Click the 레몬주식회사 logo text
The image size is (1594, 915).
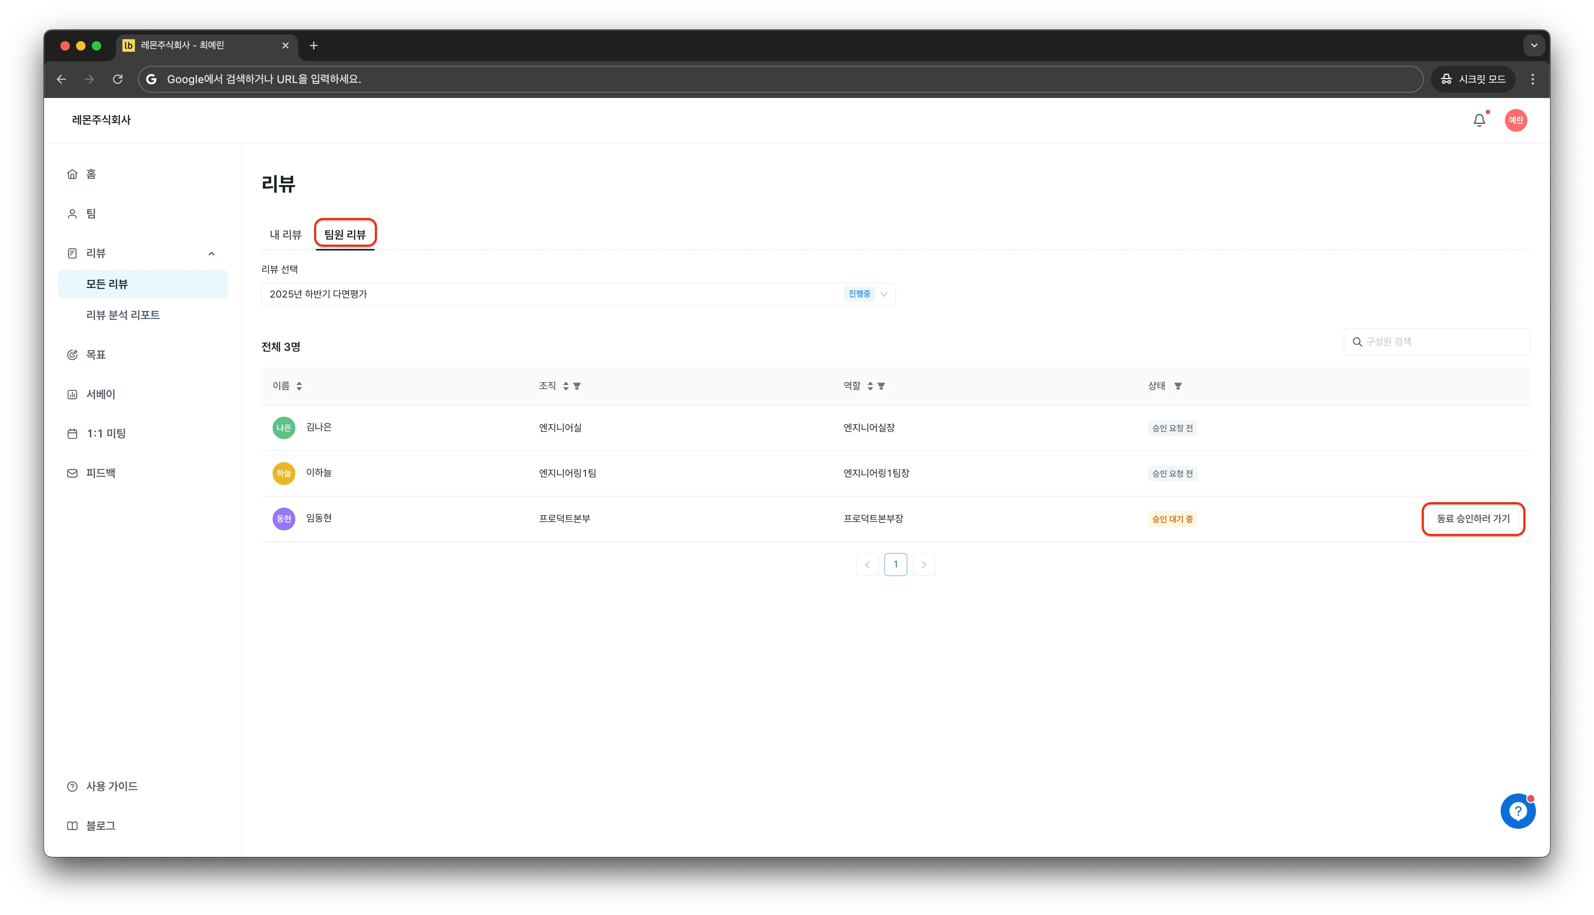[x=101, y=120]
